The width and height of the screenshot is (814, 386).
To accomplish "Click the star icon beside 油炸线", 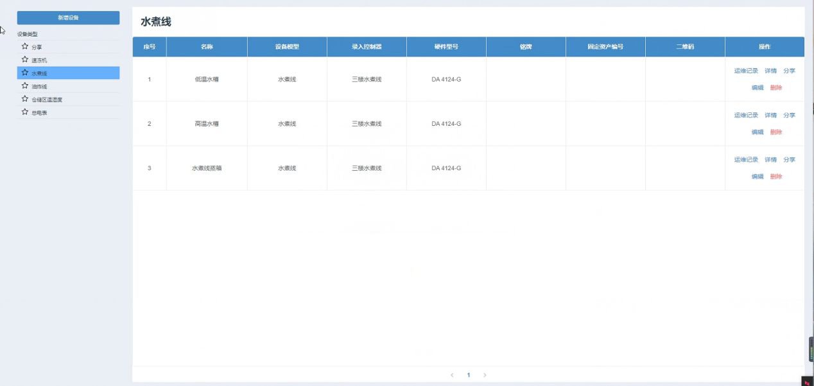I will pyautogui.click(x=25, y=85).
